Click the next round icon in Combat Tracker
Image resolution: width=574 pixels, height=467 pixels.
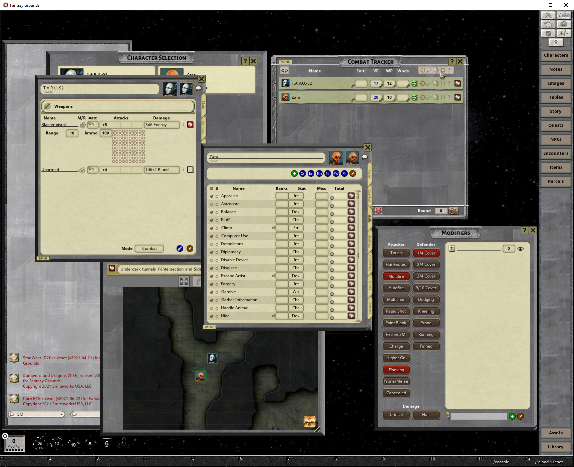pyautogui.click(x=453, y=211)
